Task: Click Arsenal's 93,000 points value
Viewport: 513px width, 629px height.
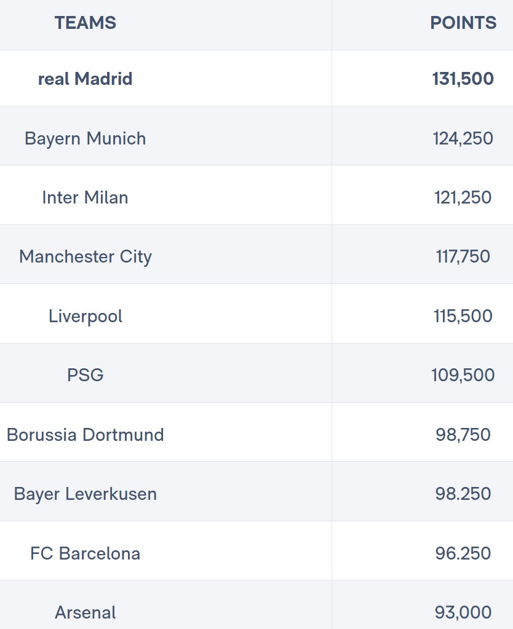Action: 463,612
